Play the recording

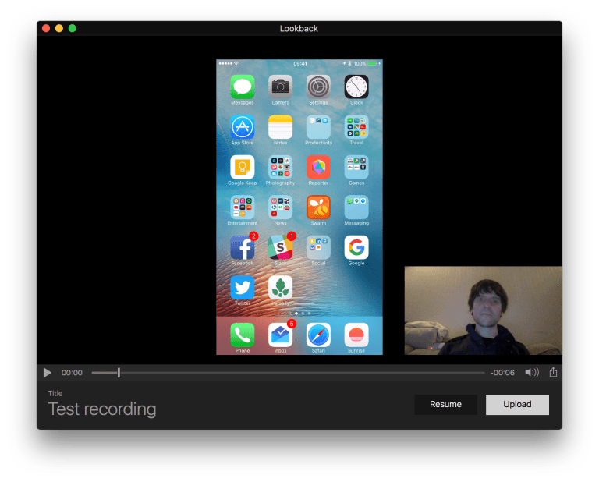47,372
